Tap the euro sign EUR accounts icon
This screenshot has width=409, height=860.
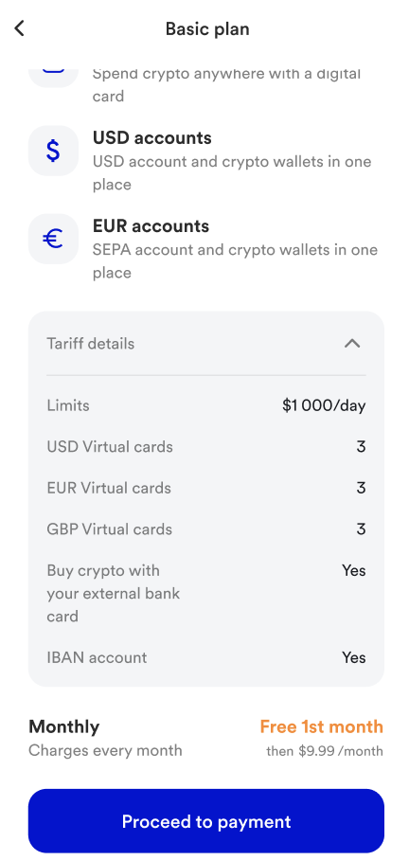coord(53,239)
